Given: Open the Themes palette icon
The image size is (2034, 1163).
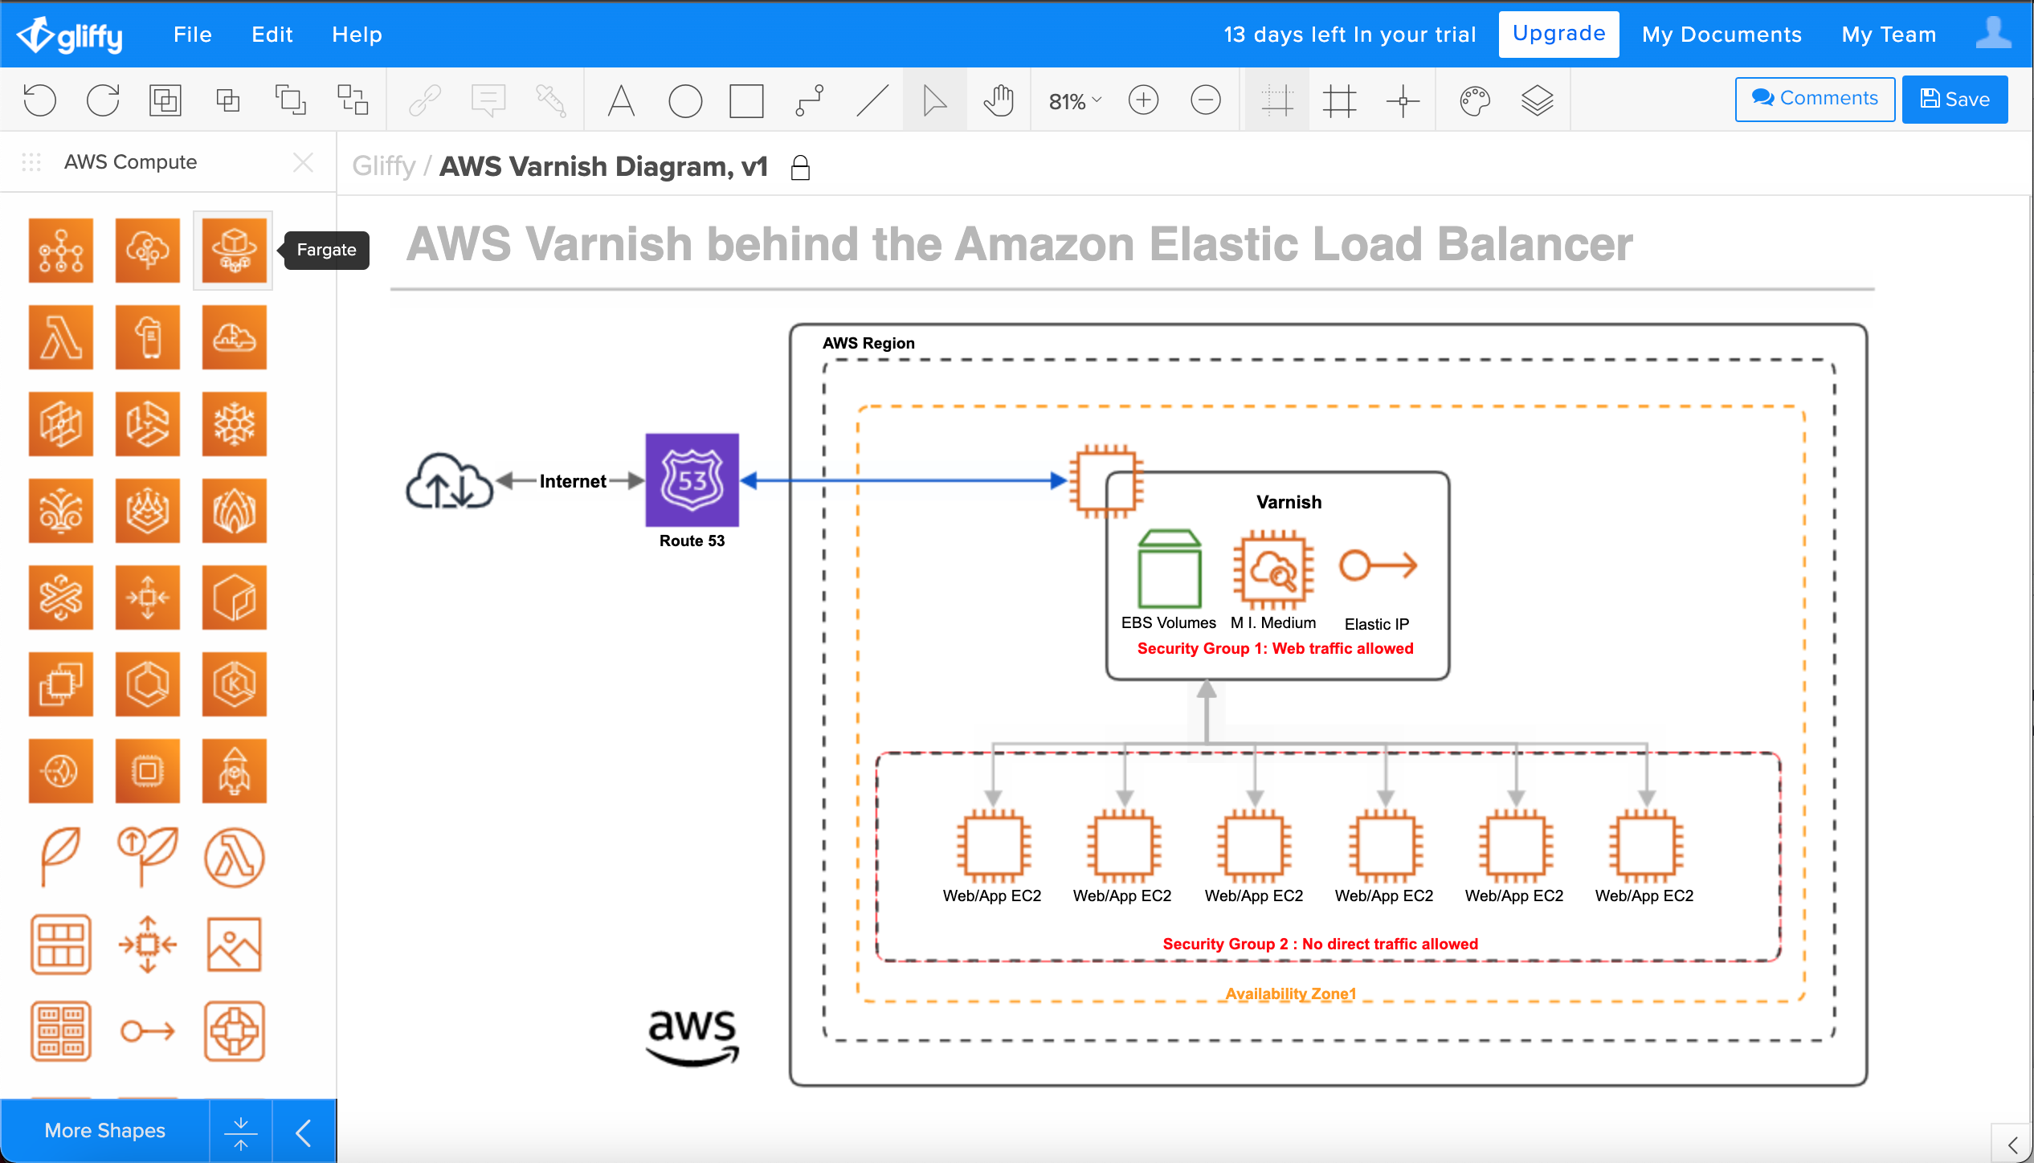Looking at the screenshot, I should [1475, 100].
